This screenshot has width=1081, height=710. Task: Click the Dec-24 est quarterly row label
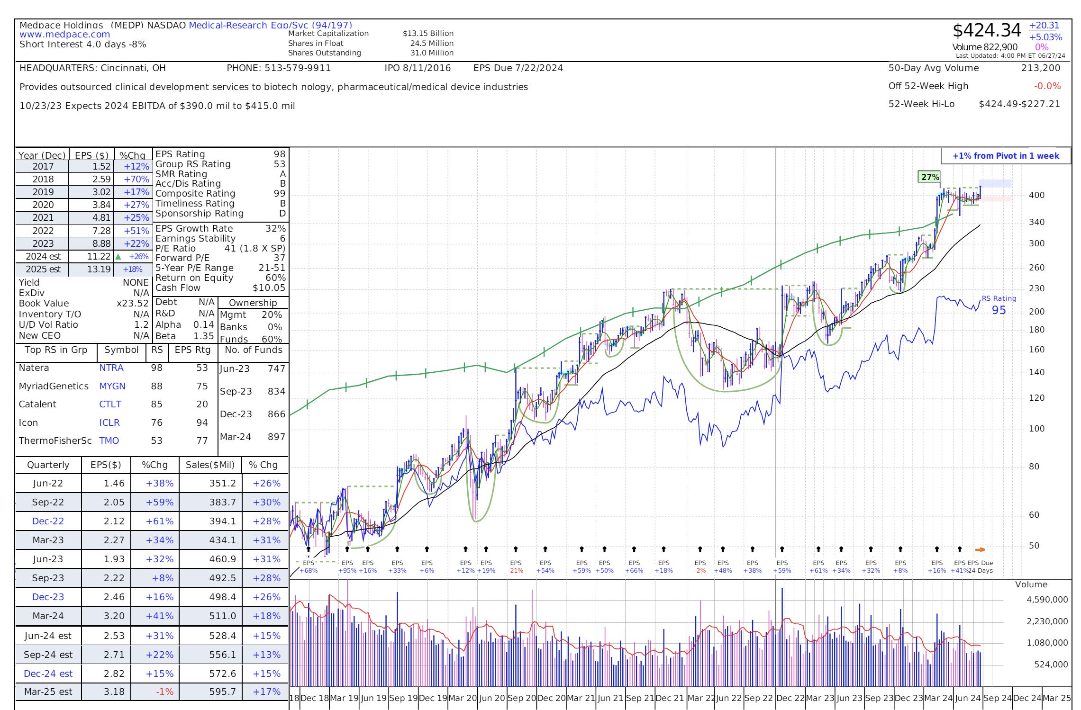pyautogui.click(x=48, y=674)
